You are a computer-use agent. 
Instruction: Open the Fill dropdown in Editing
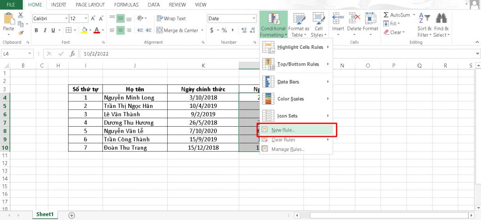pyautogui.click(x=391, y=23)
